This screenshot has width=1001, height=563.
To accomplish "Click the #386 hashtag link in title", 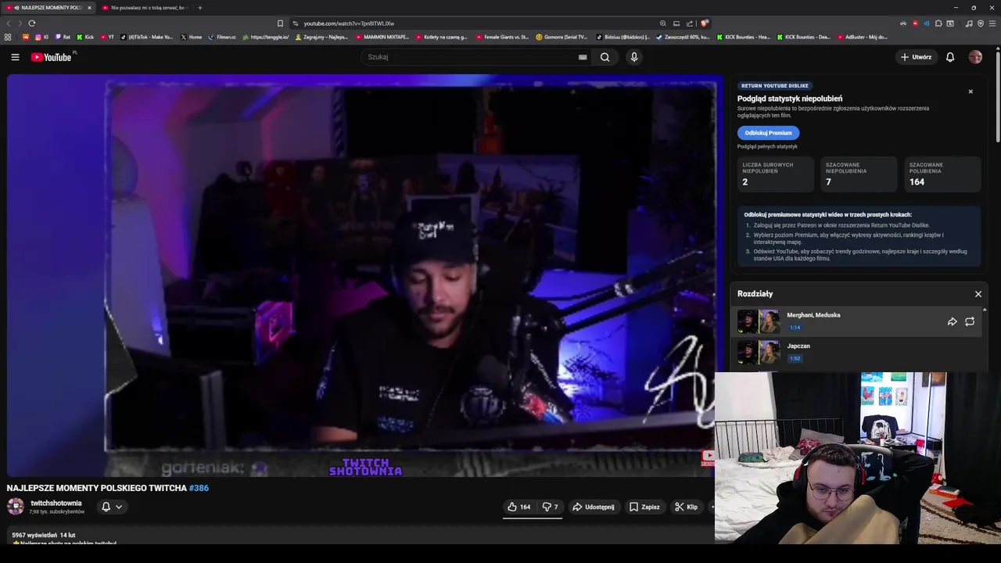I will [x=199, y=488].
